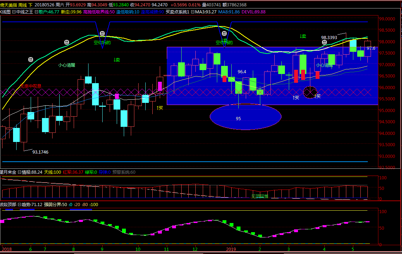This screenshot has width=402, height=254.
Task: Select the 2019 marker on the time axis
Action: pos(232,249)
